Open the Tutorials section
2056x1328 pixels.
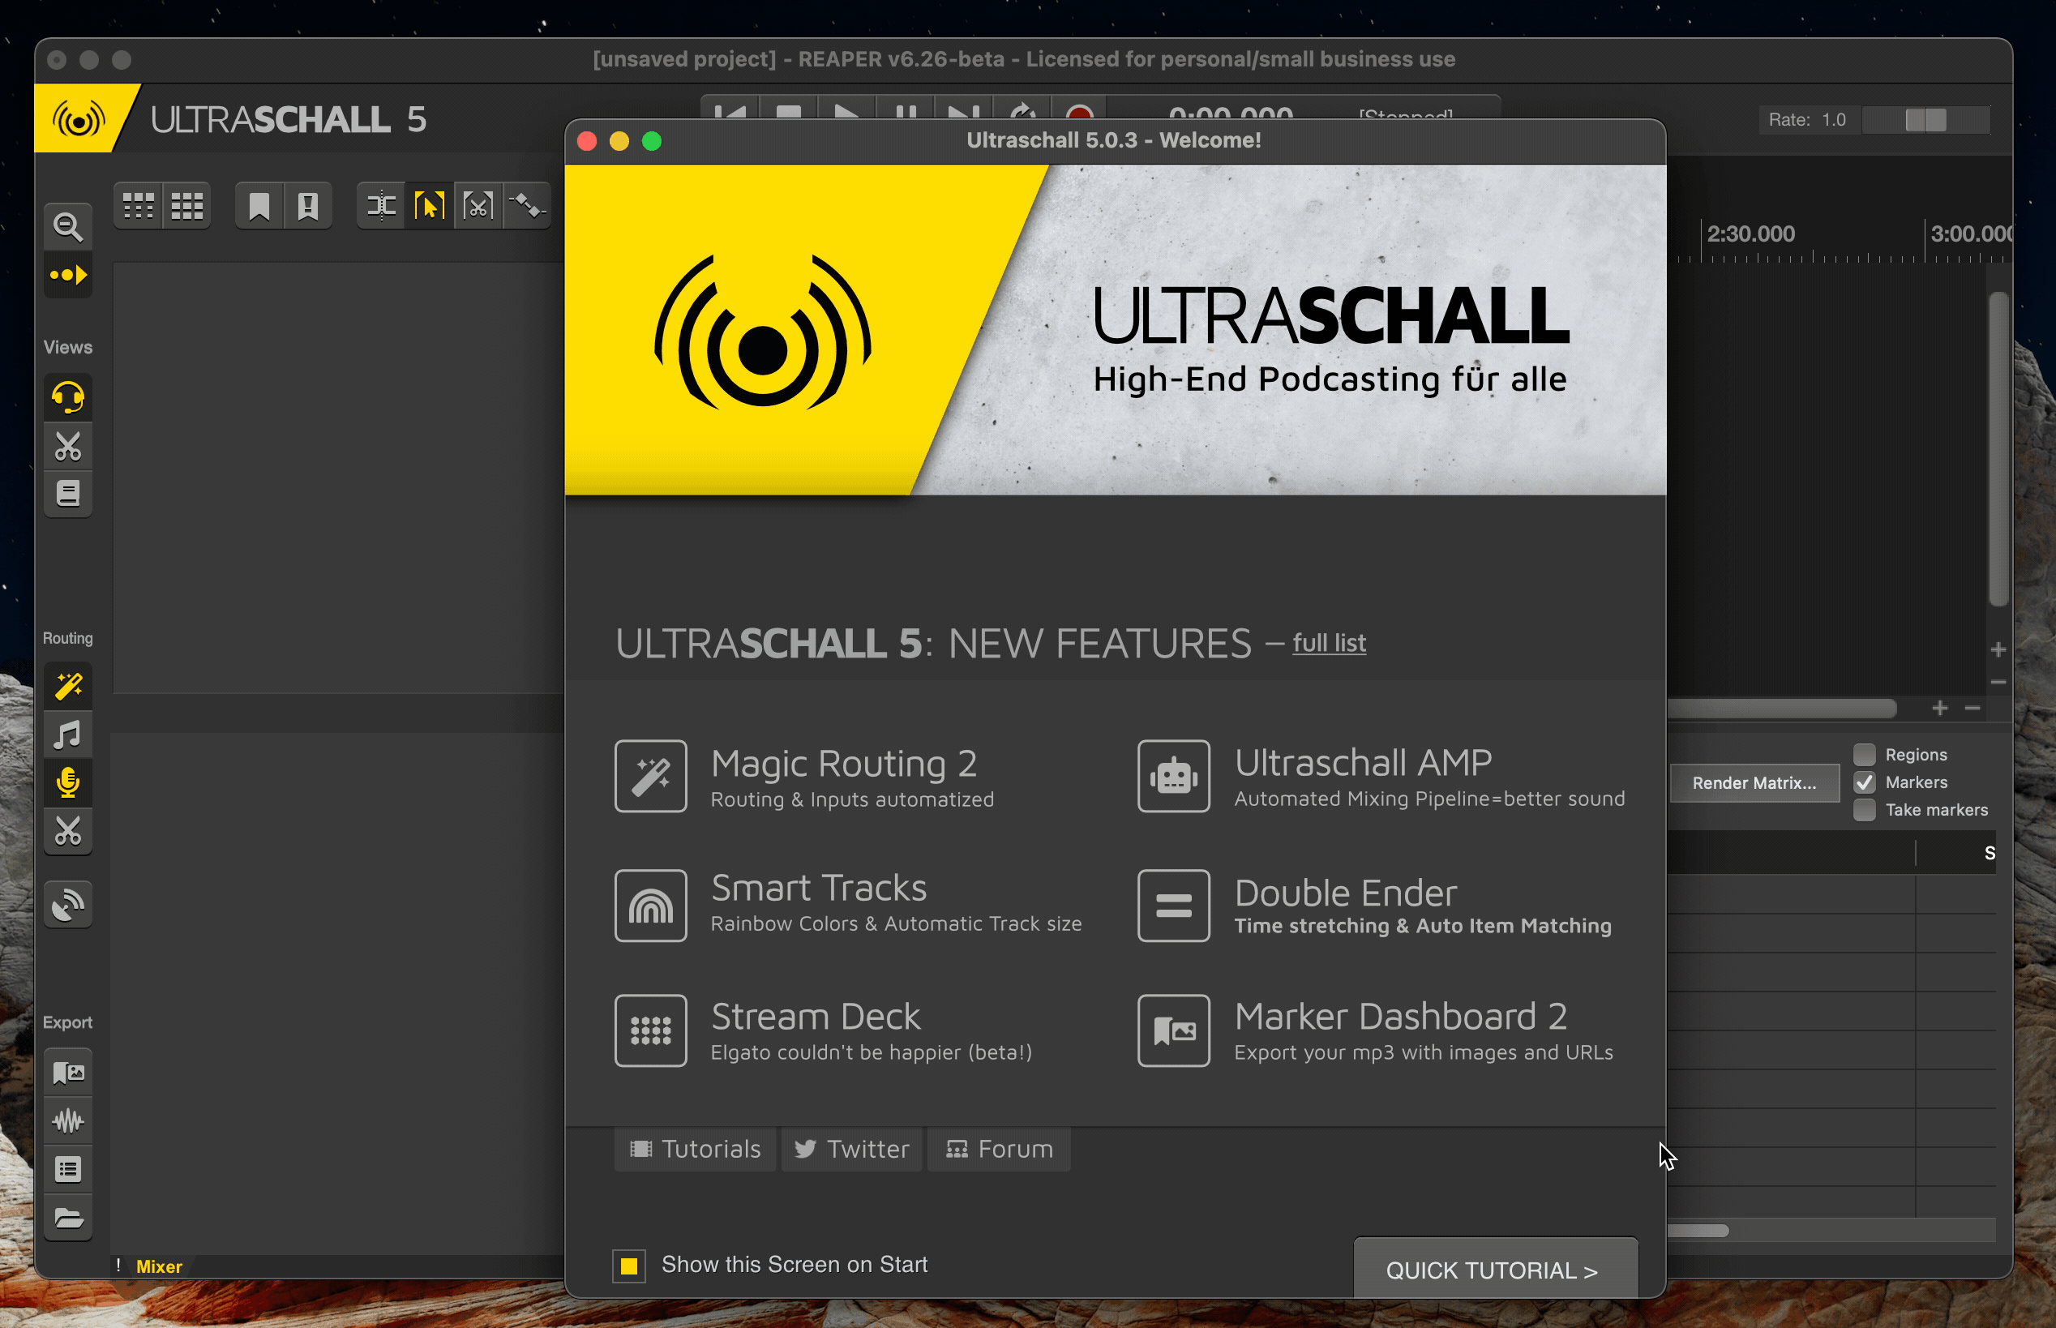[x=695, y=1149]
